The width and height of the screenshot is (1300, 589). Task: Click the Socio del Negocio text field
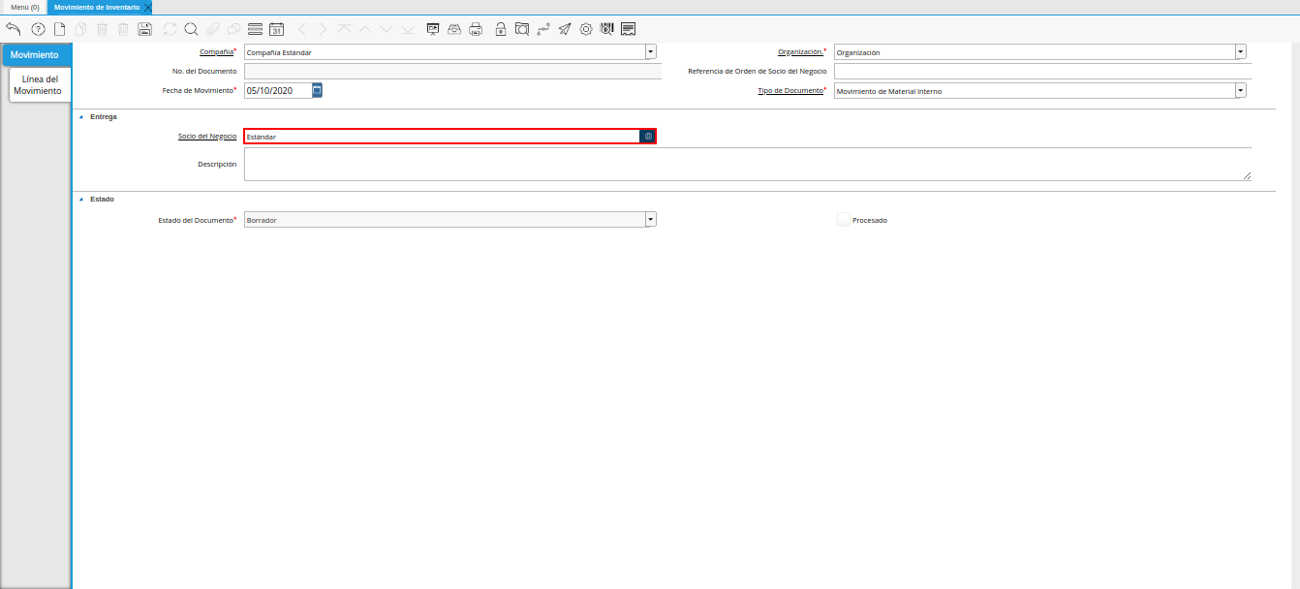[x=442, y=137]
